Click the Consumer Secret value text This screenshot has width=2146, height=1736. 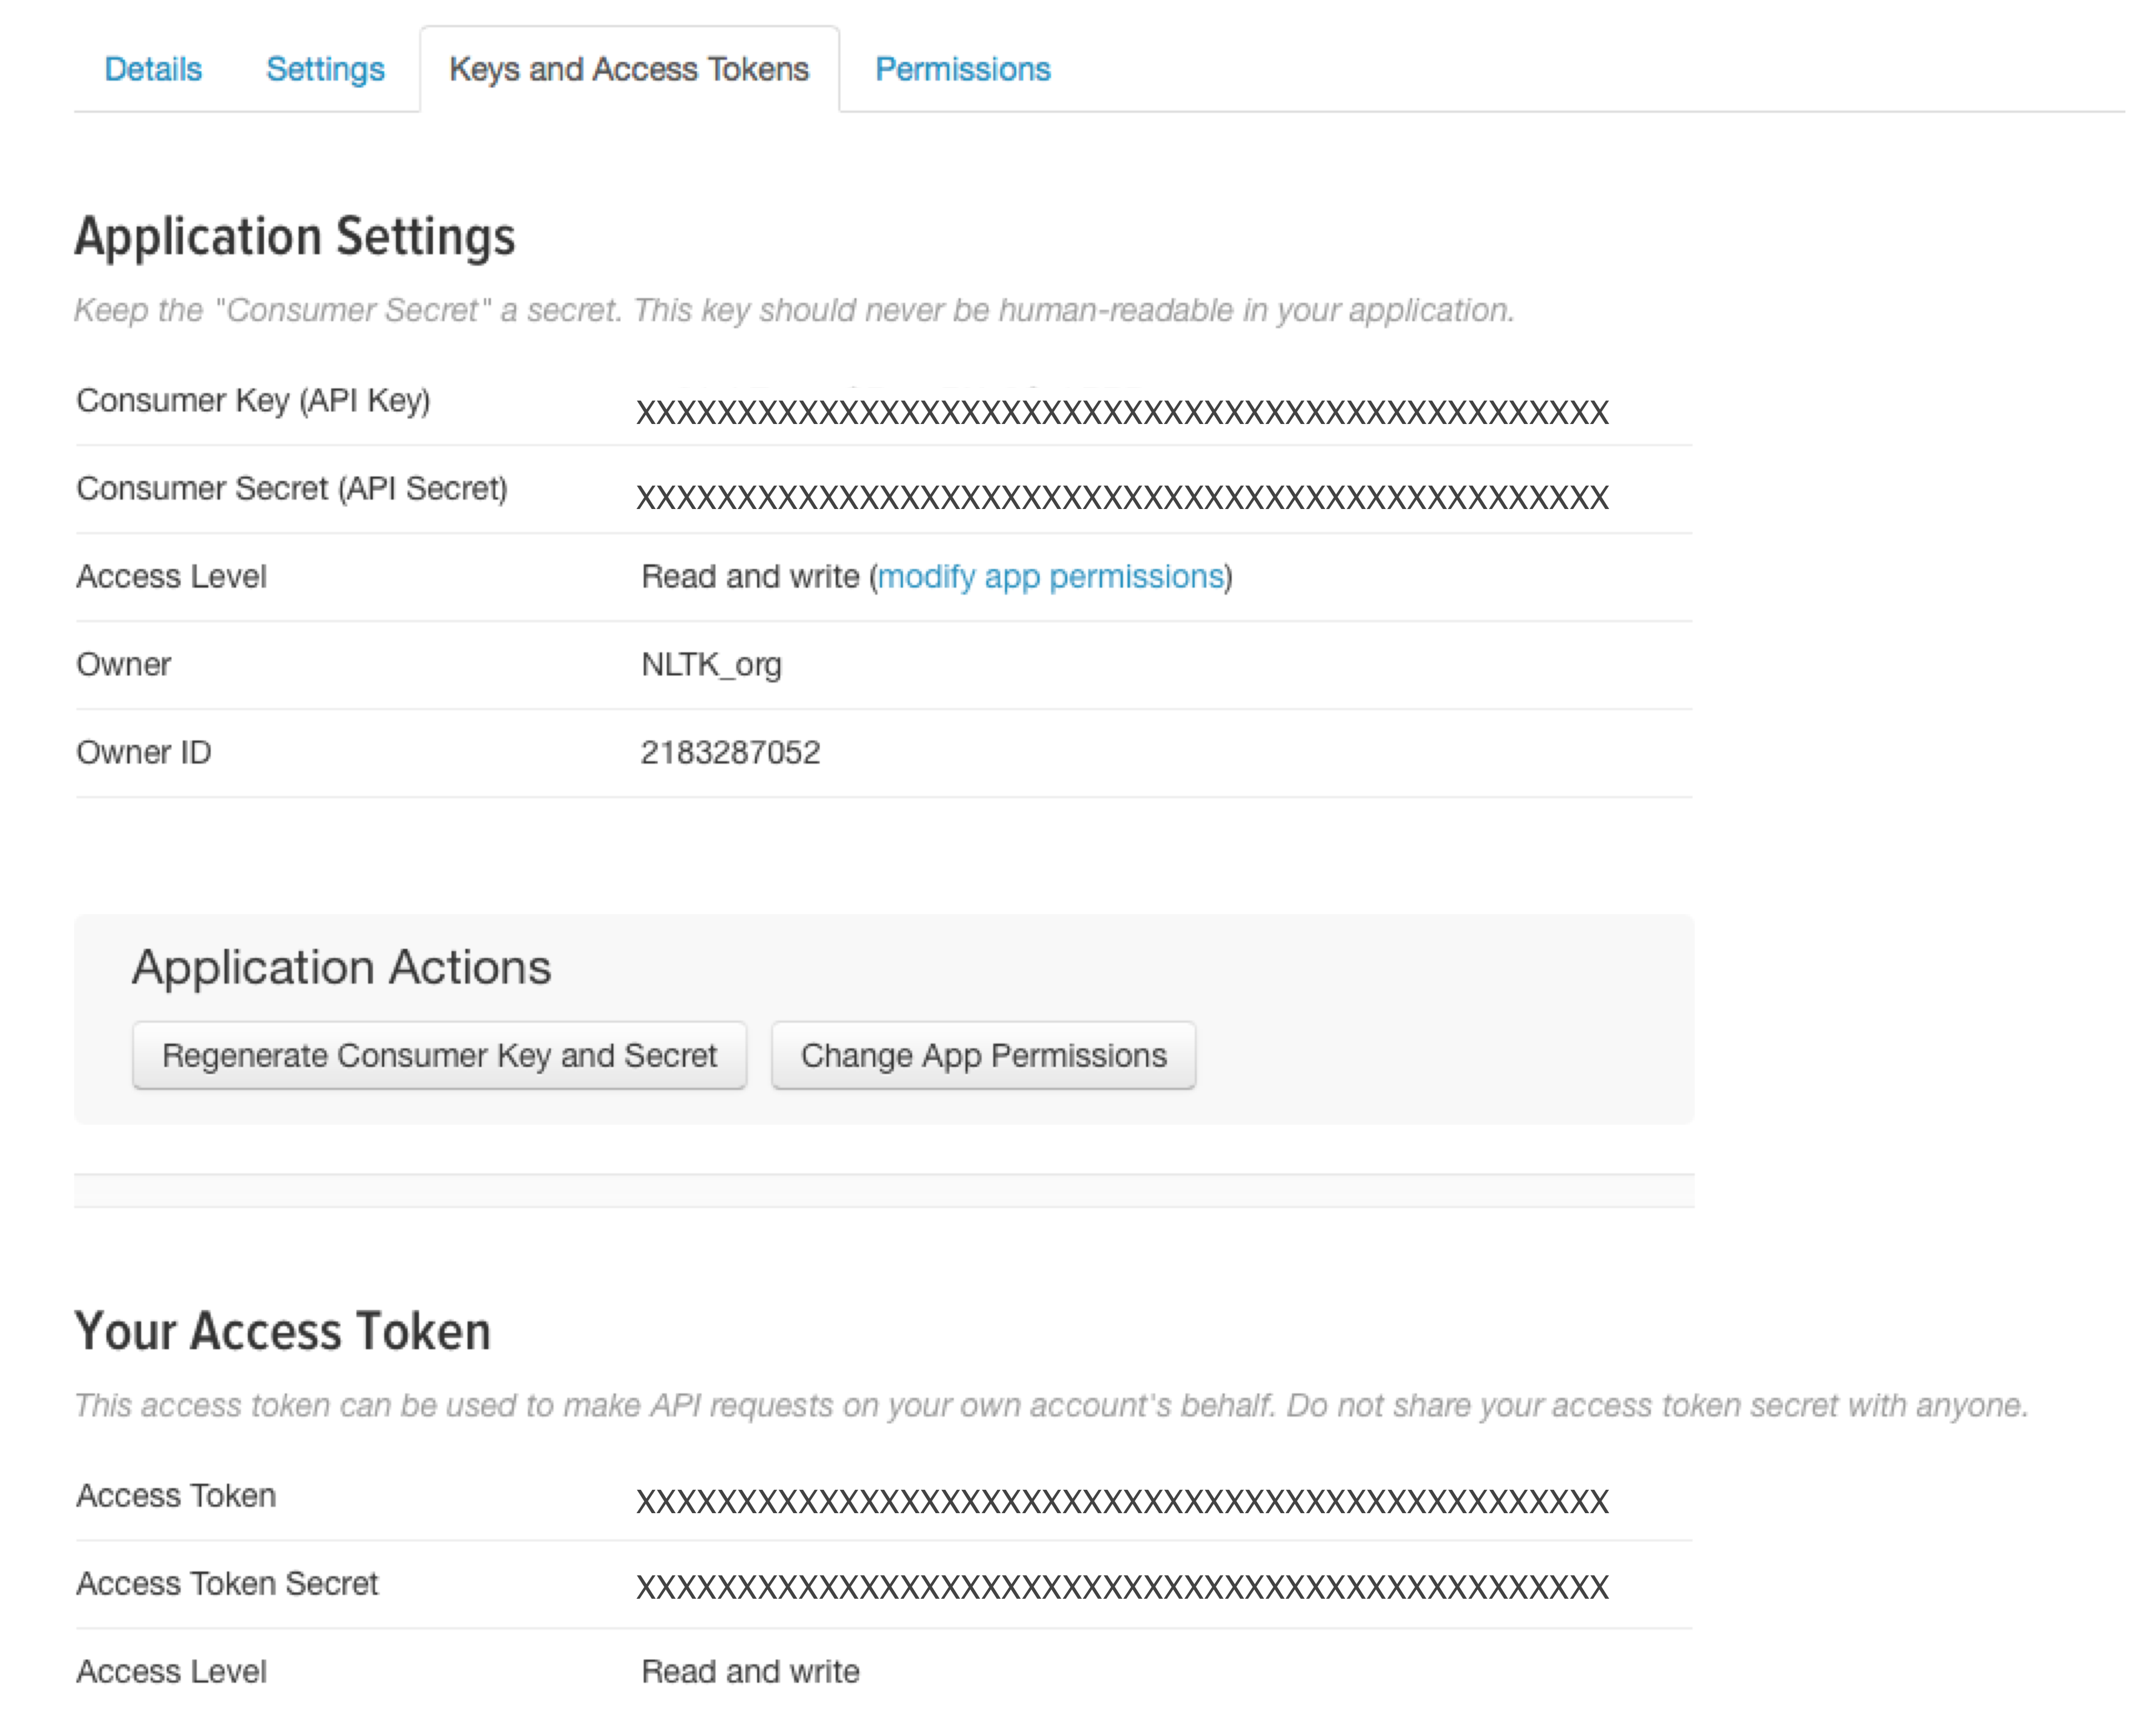1122,497
